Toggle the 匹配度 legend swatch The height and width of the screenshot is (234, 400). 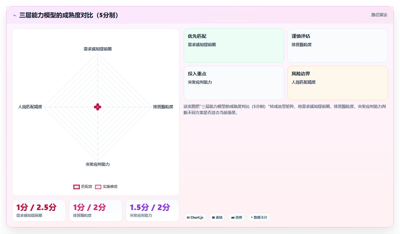[77, 187]
